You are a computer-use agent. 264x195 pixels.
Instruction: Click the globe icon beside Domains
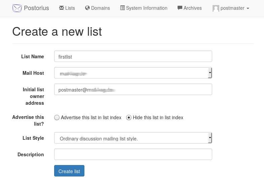click(x=87, y=8)
